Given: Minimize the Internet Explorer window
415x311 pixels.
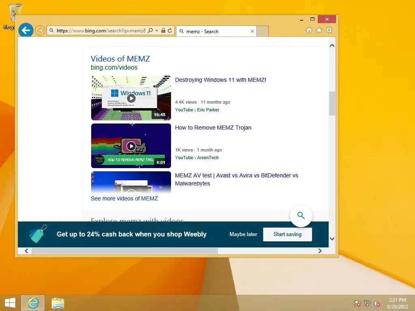Looking at the screenshot, I should point(302,19).
